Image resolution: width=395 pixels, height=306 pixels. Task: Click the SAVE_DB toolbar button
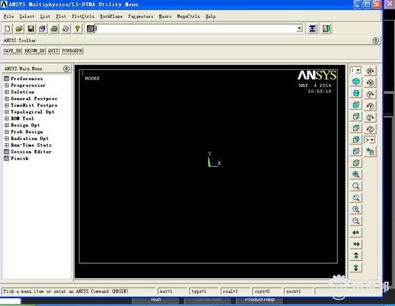[12, 51]
